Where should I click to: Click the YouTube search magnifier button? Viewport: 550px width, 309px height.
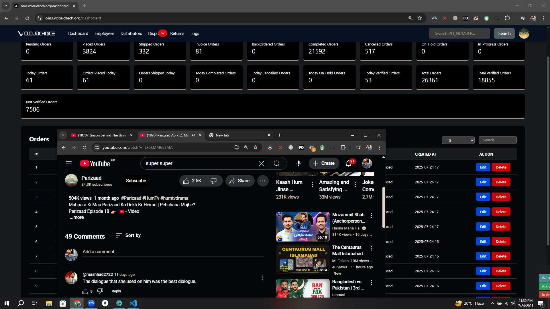pyautogui.click(x=277, y=163)
